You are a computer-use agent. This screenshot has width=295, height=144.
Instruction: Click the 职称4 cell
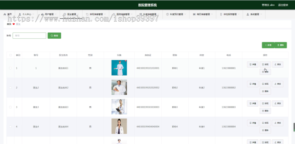[x=175, y=127]
